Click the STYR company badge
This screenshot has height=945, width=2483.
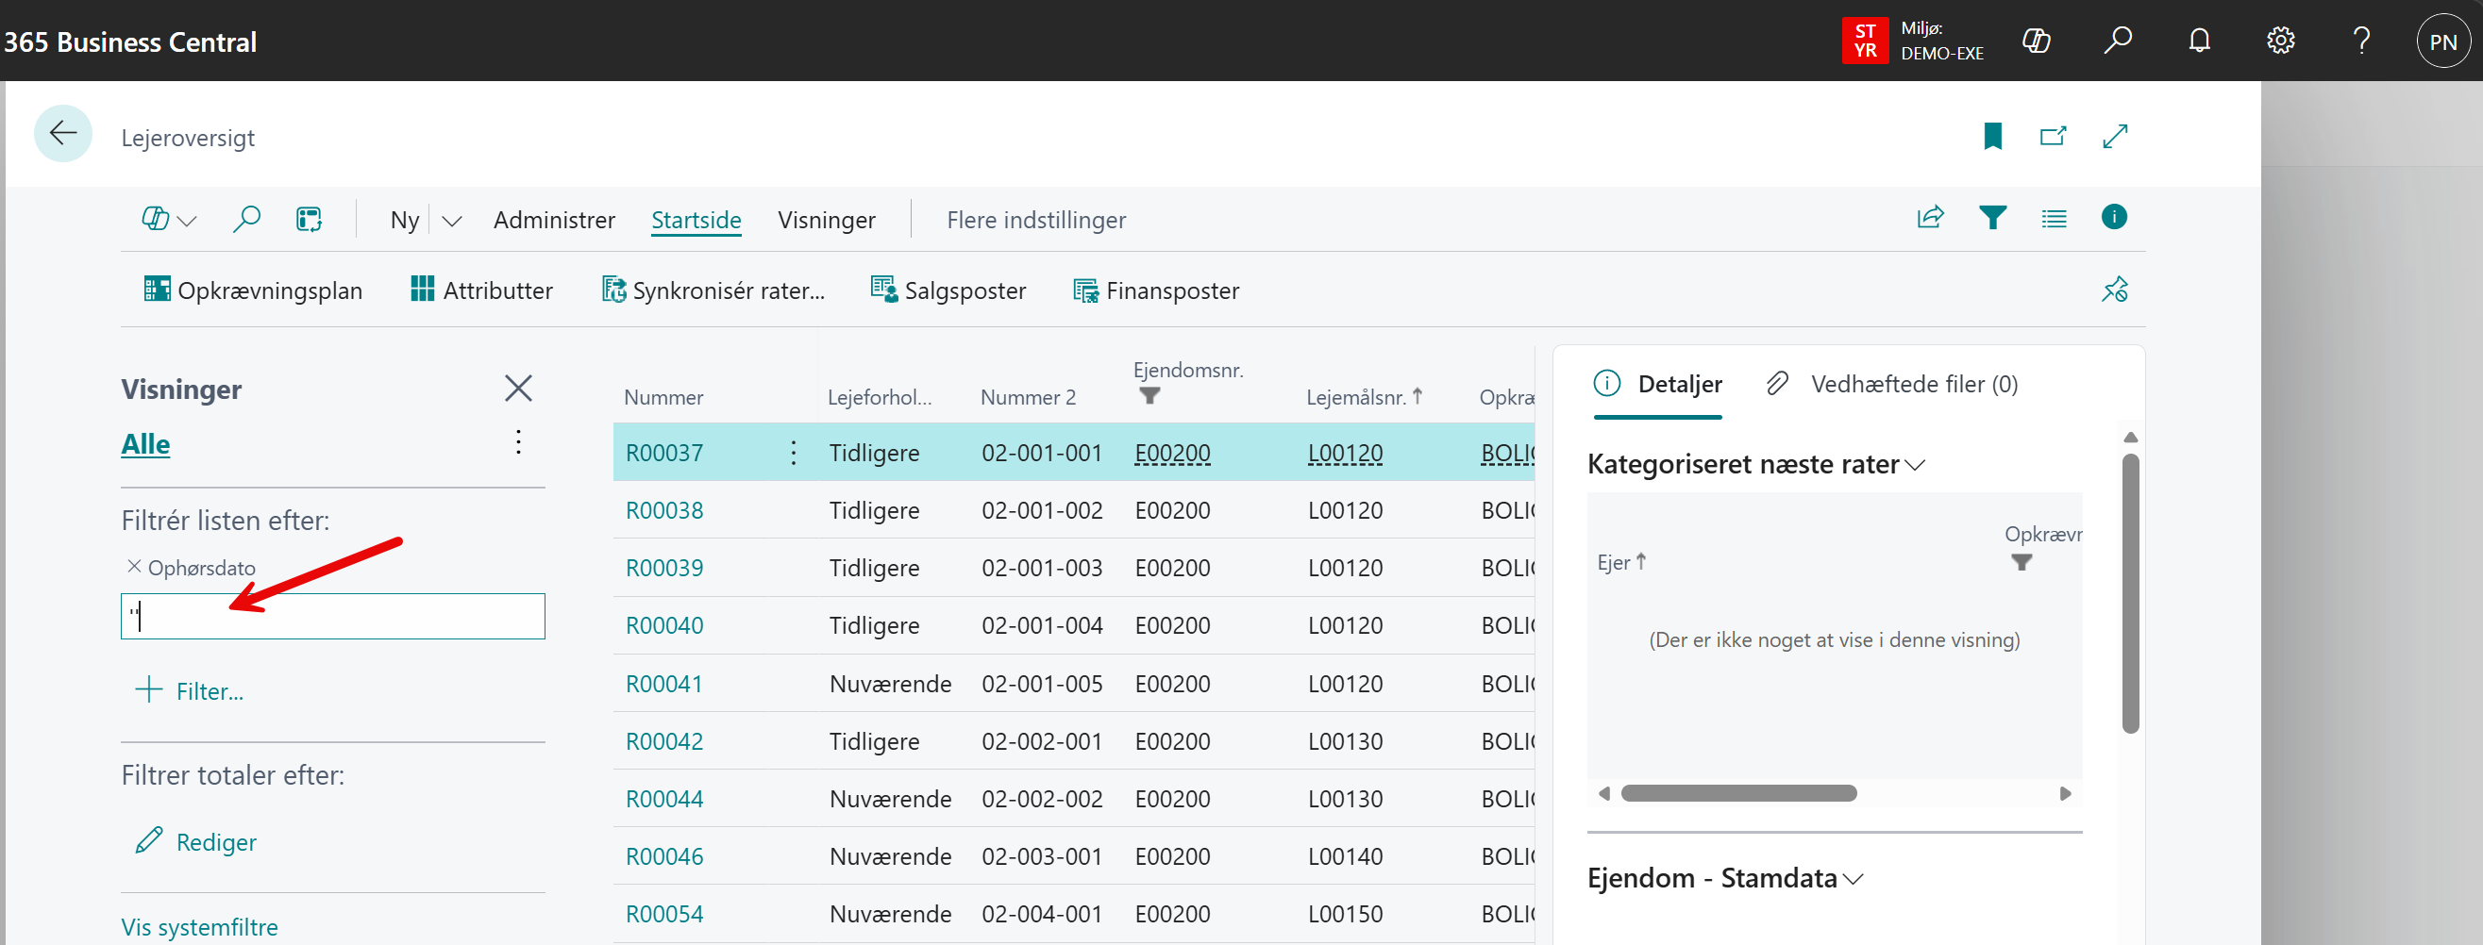[x=1864, y=41]
